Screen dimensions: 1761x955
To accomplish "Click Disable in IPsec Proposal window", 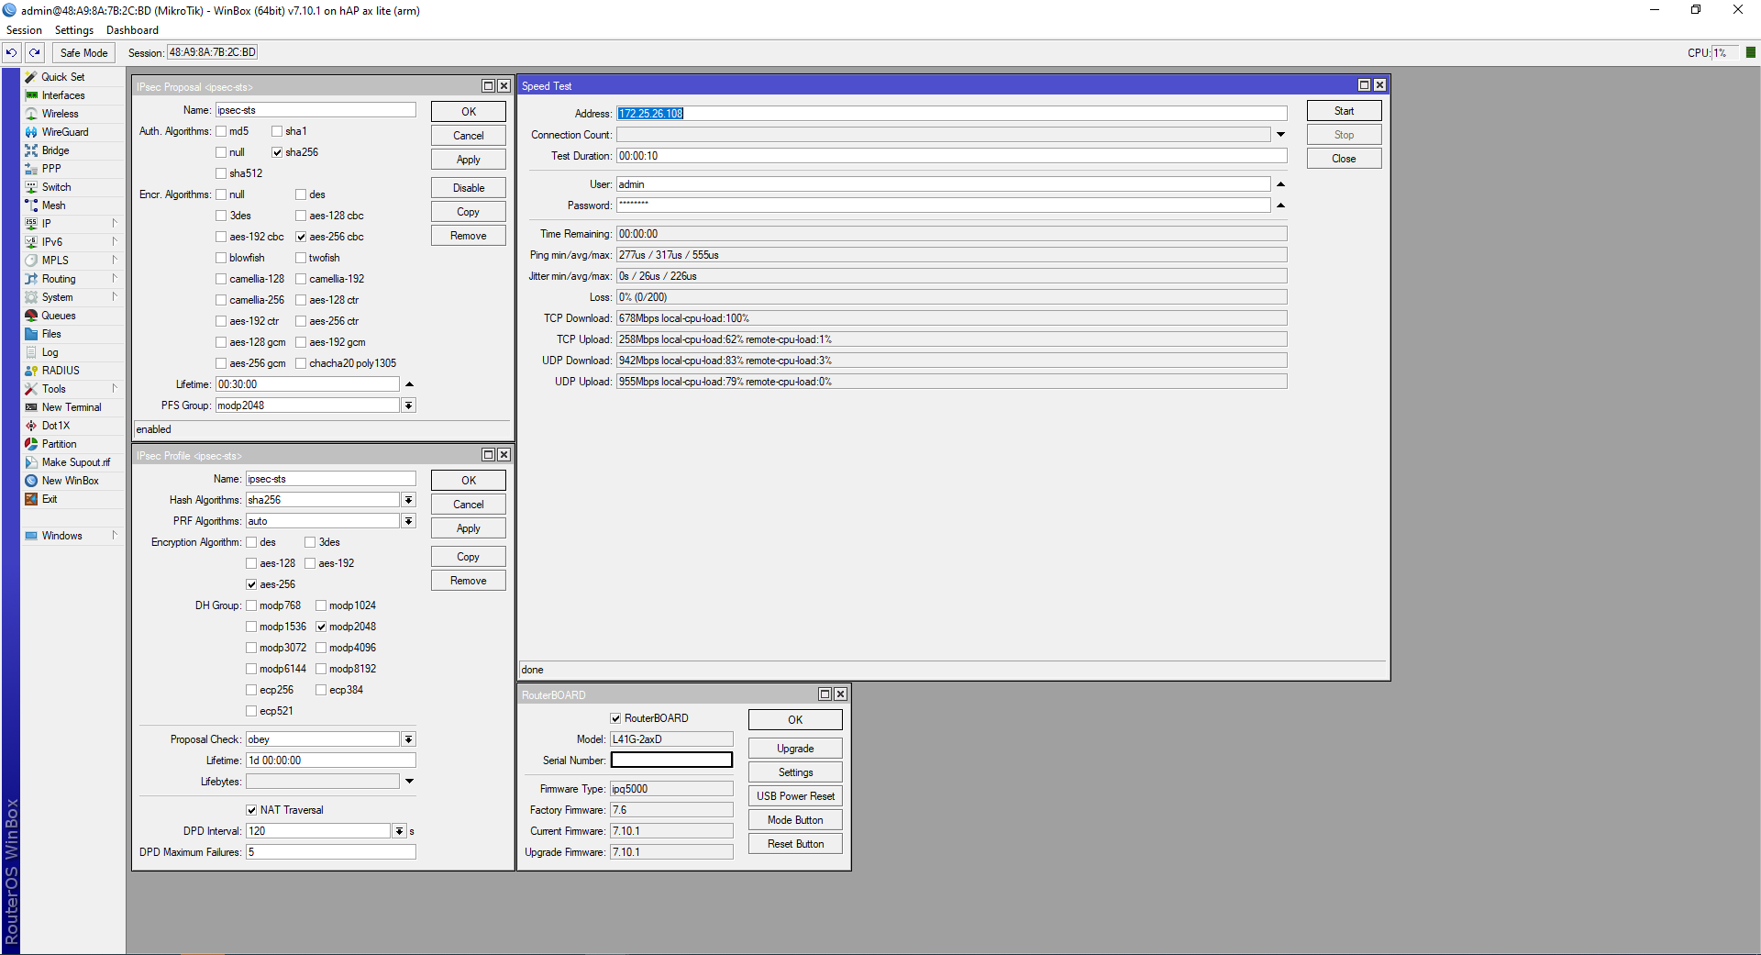I will coord(469,188).
